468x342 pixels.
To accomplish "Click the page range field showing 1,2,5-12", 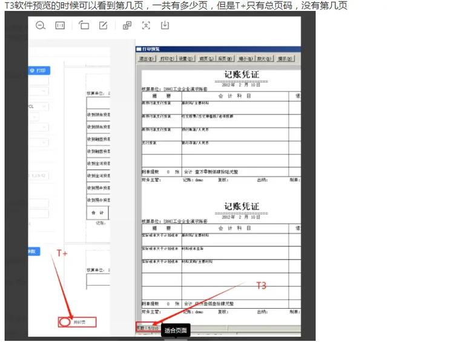I will coord(38,176).
